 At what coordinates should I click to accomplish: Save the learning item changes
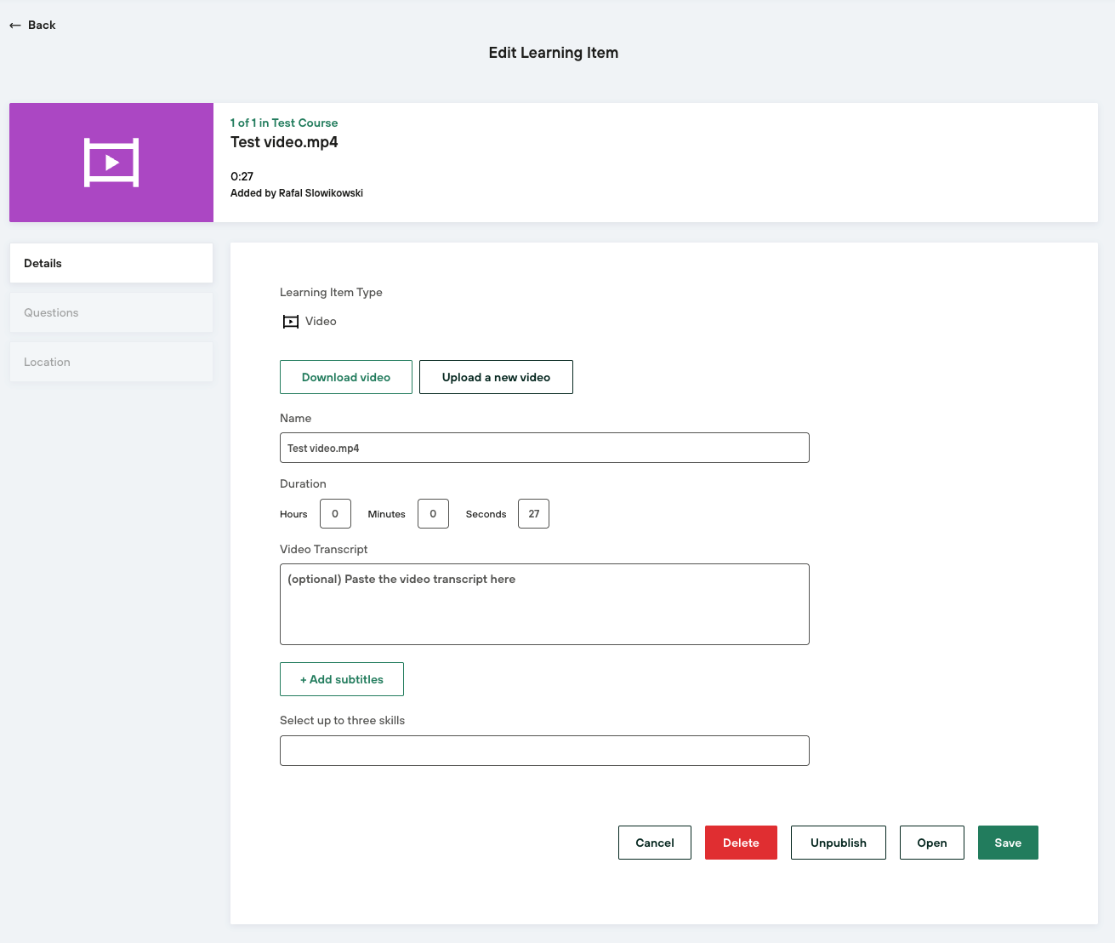click(x=1008, y=843)
